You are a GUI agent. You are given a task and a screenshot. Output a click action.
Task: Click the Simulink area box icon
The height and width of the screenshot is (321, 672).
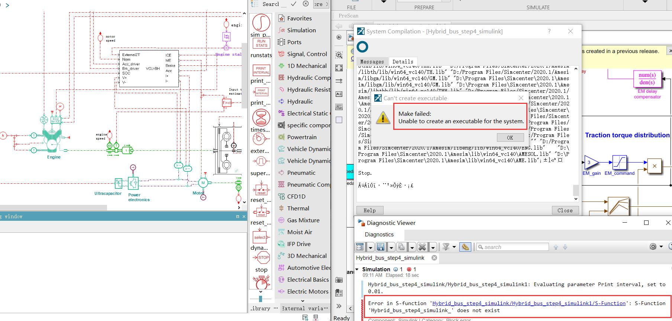(339, 120)
